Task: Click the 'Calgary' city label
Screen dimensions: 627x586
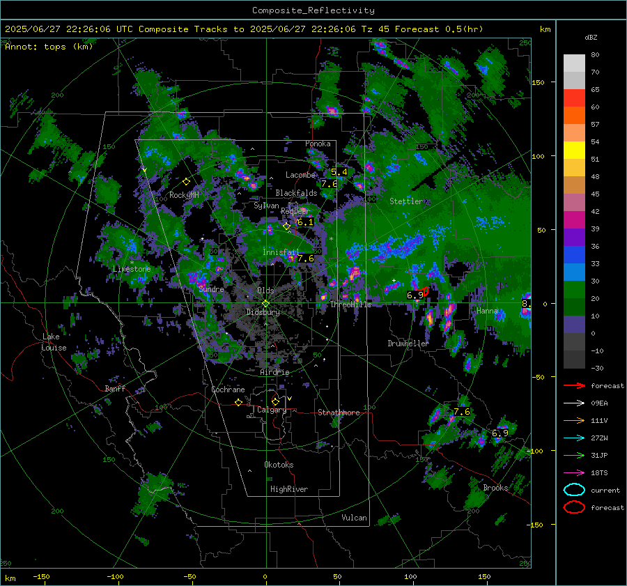Action: tap(272, 410)
